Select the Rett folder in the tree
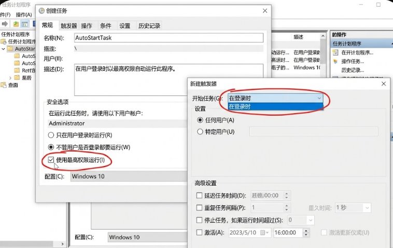The width and height of the screenshot is (393, 248). (x=28, y=71)
